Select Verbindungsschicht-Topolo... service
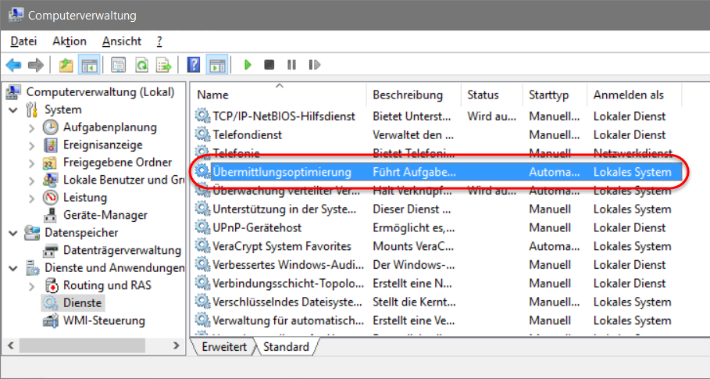 click(x=288, y=284)
